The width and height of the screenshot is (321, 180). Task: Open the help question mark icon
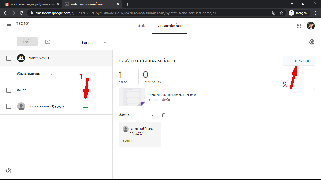point(9,171)
